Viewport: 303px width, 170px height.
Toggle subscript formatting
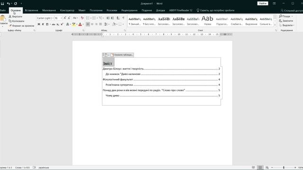point(58,24)
